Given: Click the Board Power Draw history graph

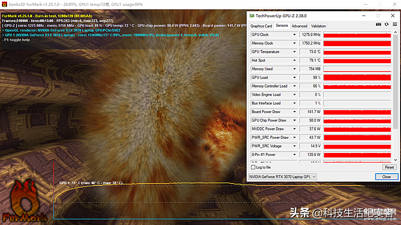Looking at the screenshot, I should (x=357, y=112).
